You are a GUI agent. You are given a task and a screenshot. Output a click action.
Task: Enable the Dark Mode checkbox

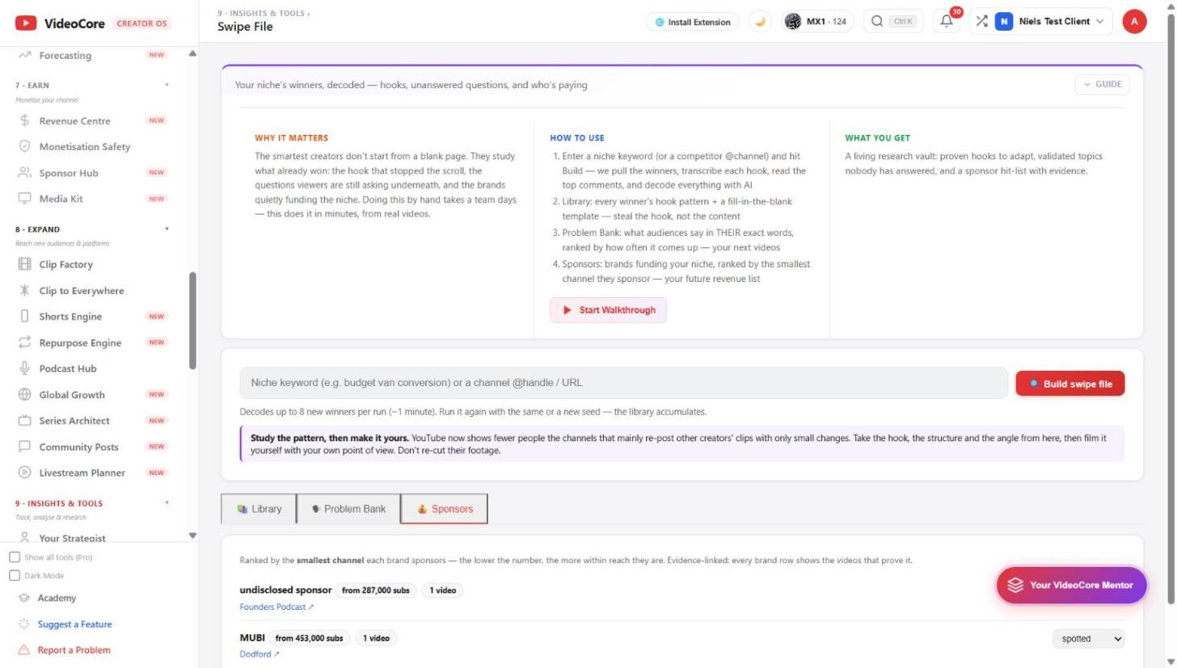tap(15, 576)
